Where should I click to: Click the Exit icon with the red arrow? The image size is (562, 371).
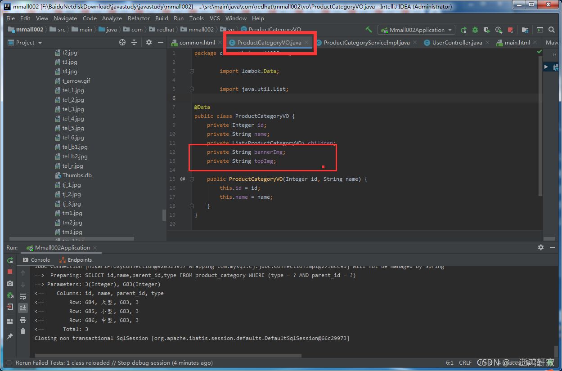coord(10,307)
